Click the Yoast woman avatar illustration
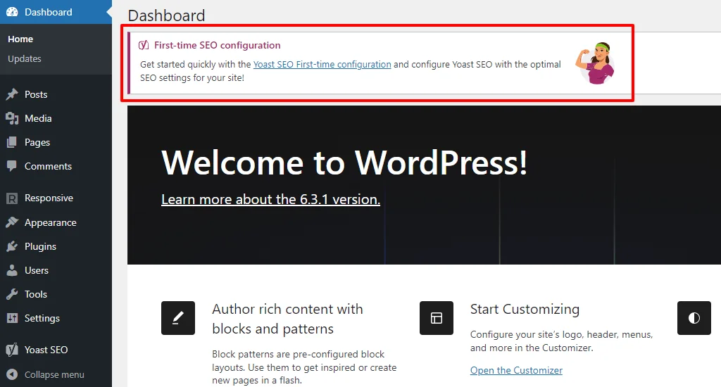 [x=596, y=63]
